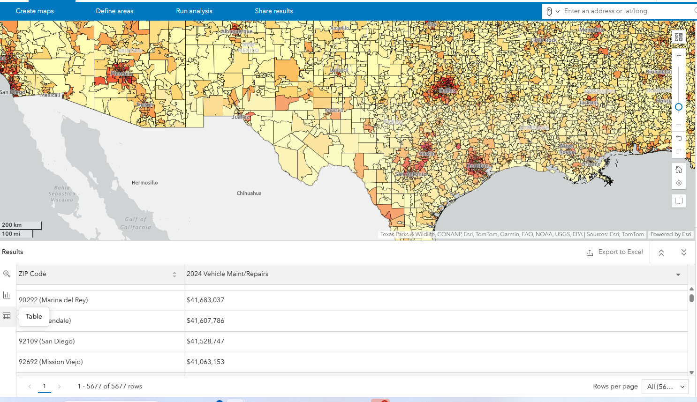The height and width of the screenshot is (402, 697).
Task: Open the charts view in the Results panel
Action: 7,295
